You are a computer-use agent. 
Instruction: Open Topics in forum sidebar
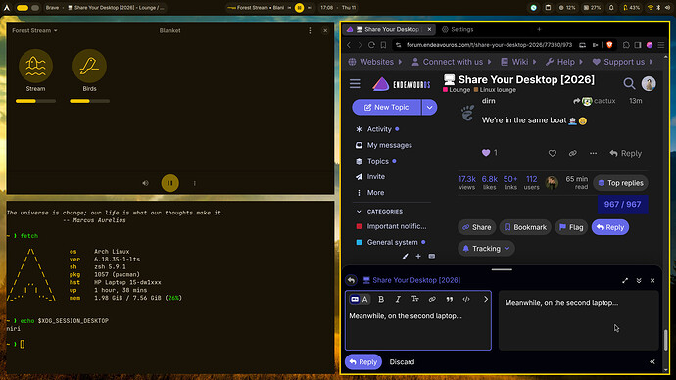377,161
